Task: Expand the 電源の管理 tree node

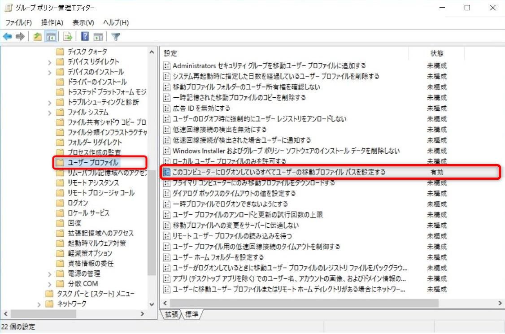Action: [50, 273]
